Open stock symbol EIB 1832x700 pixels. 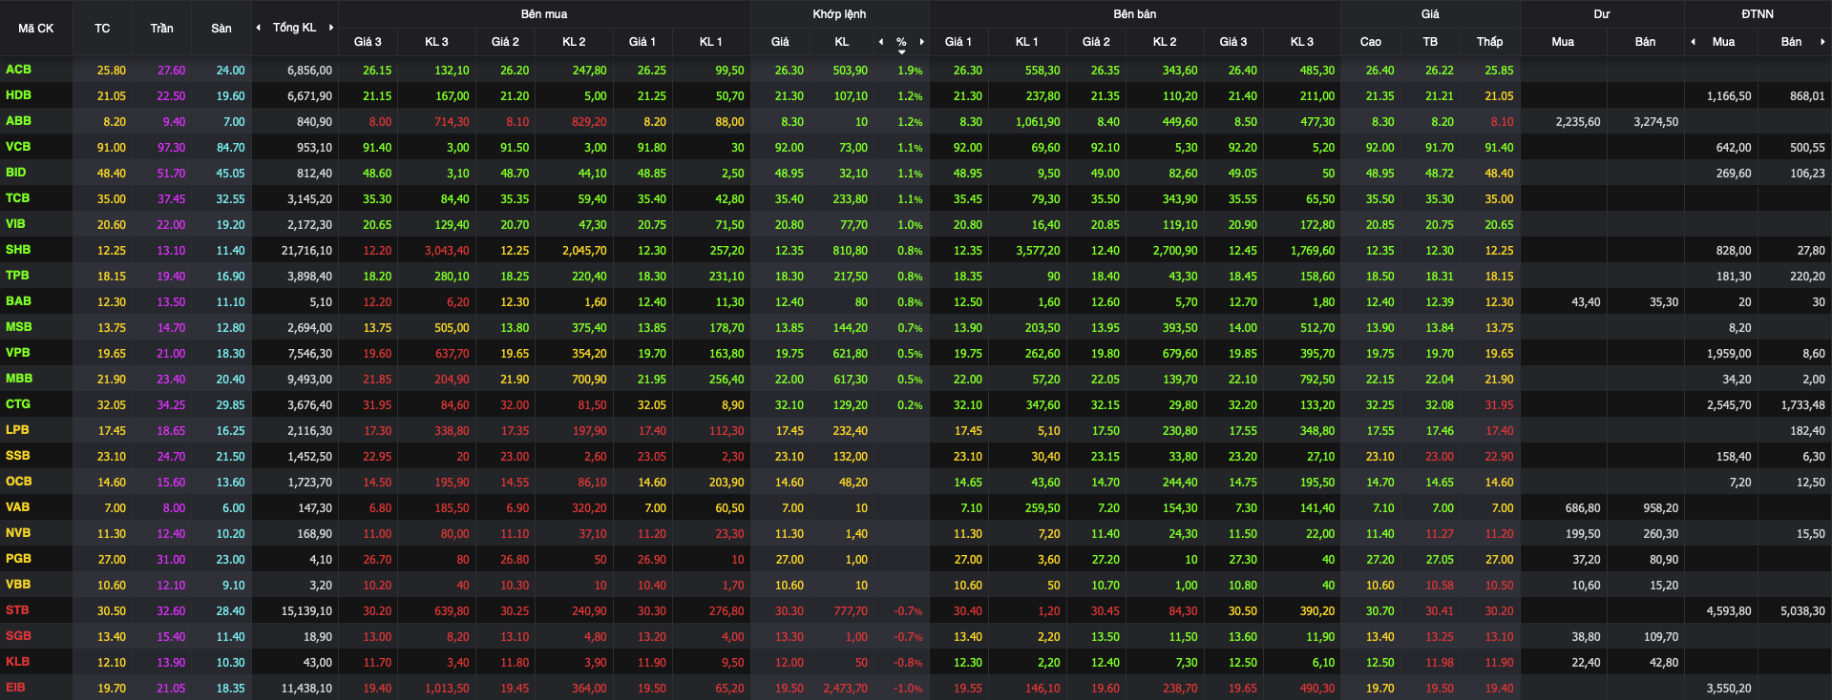[x=15, y=688]
